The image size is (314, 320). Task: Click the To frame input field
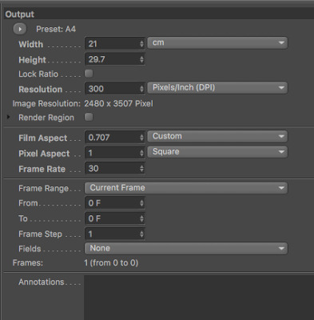(115, 218)
